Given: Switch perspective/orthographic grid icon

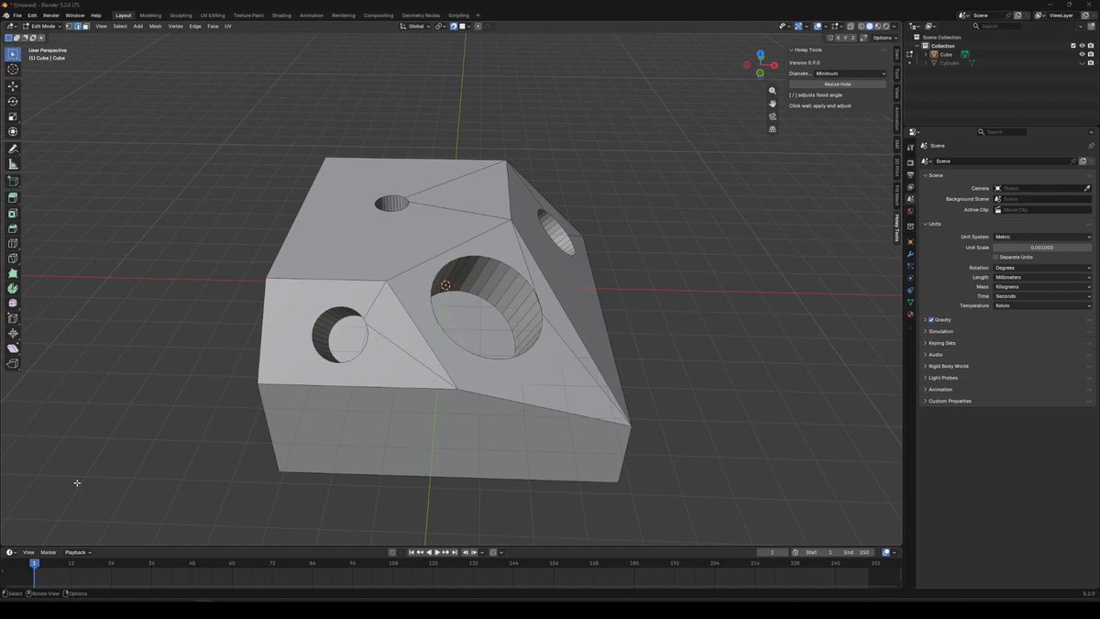Looking at the screenshot, I should pos(773,129).
